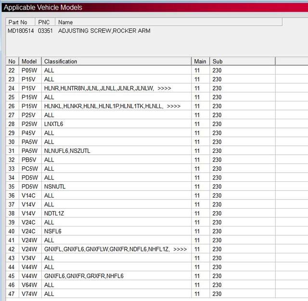This screenshot has height=301, width=308.
Task: Select row 27 model P25V
Action: click(28, 115)
